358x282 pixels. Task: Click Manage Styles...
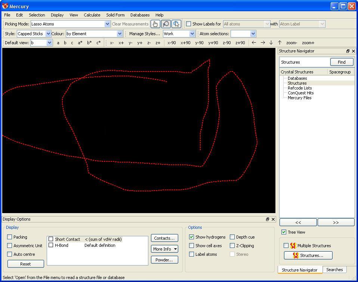coord(145,34)
